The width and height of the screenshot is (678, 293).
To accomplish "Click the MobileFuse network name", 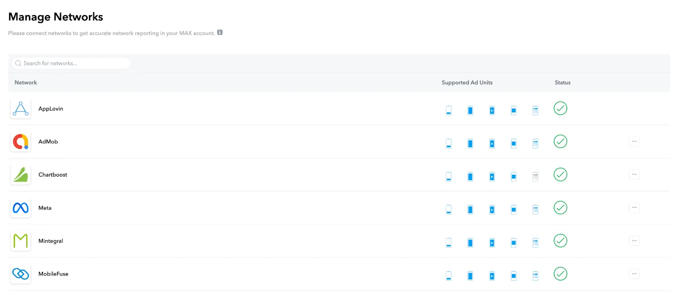I will tap(53, 274).
